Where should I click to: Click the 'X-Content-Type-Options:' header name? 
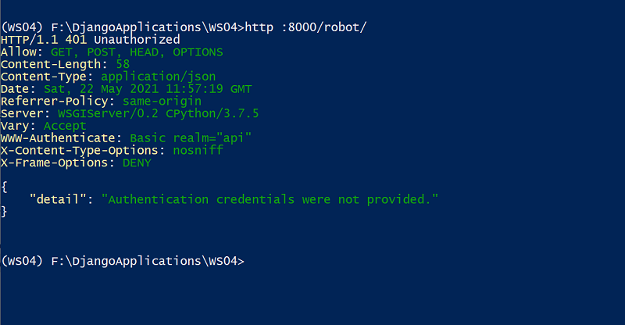coord(83,150)
